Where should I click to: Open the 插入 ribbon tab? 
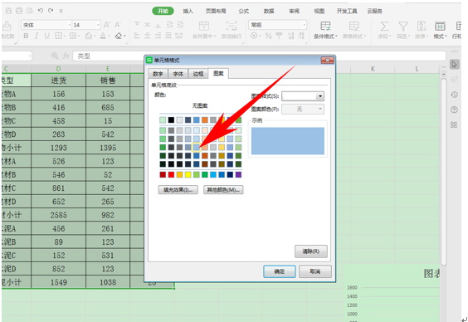(188, 11)
